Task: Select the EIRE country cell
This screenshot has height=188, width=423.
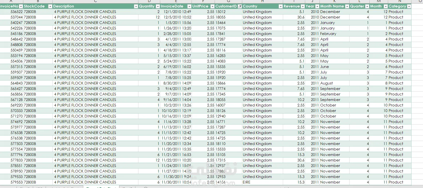Action: [263, 182]
